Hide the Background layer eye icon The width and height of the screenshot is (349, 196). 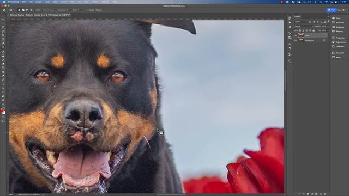296,40
